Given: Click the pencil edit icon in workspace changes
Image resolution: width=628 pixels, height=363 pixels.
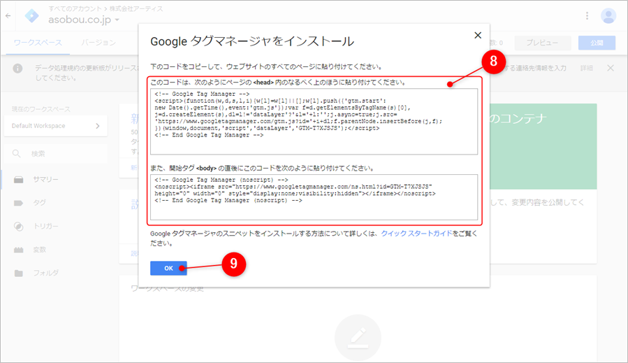Looking at the screenshot, I should tap(358, 338).
